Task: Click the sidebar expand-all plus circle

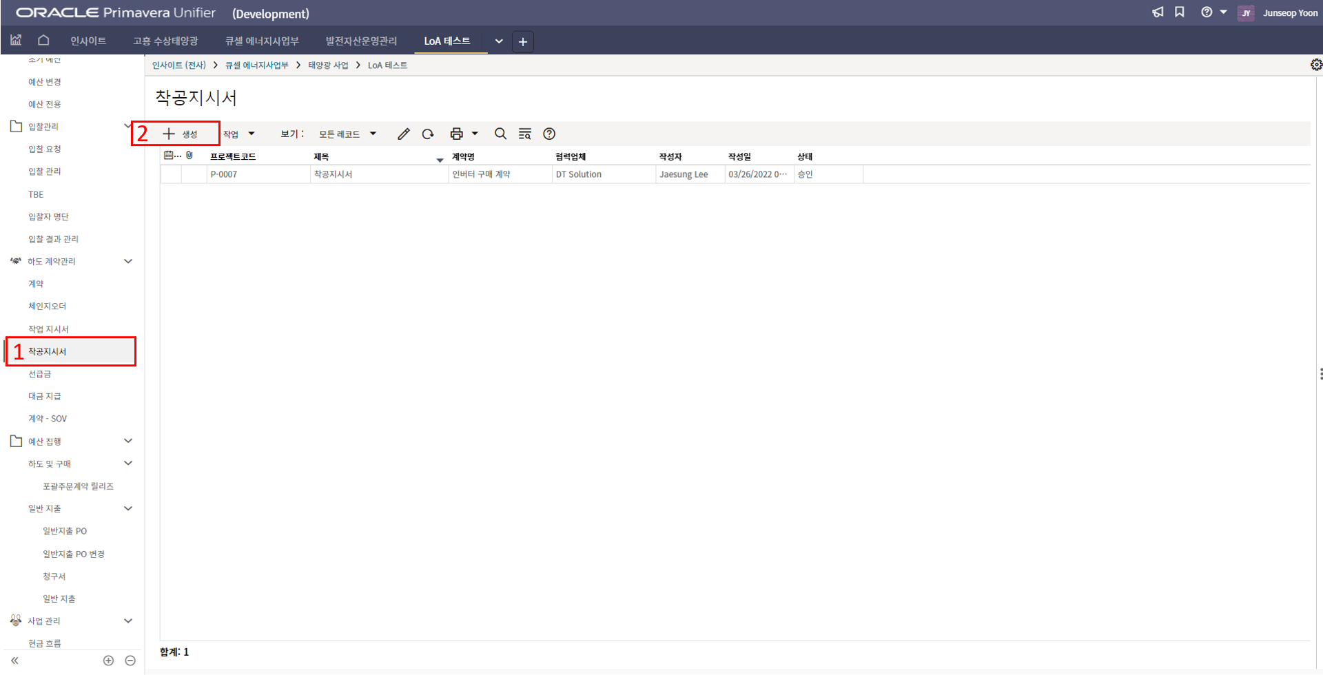Action: (108, 661)
